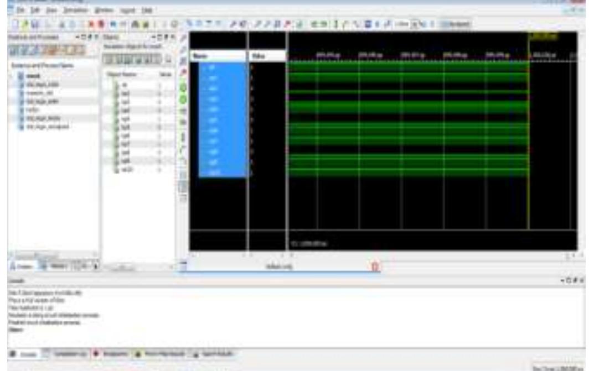Close the Console panel
Screen dimensions: 589x371
tap(582, 280)
